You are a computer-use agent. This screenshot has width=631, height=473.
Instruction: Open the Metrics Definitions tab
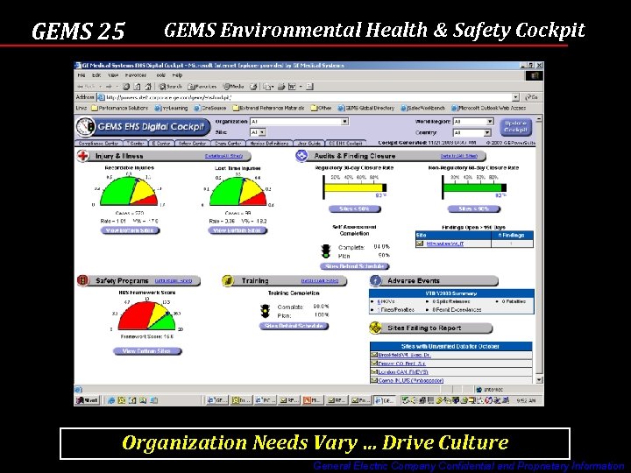269,143
